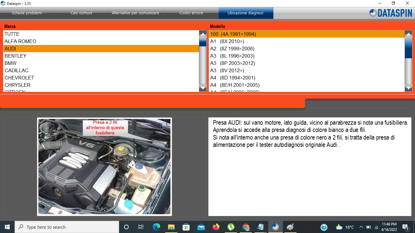Open File Explorer taskbar icon
Image resolution: width=415 pixels, height=233 pixels.
click(x=171, y=227)
